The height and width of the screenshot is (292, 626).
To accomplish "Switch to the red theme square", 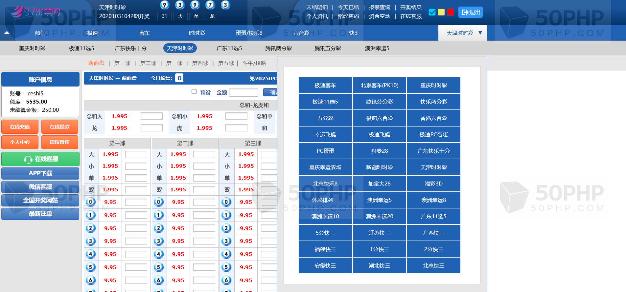I will pos(451,12).
